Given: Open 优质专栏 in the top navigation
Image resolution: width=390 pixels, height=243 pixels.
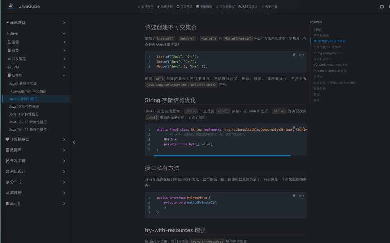Looking at the screenshot, I should (165, 7).
